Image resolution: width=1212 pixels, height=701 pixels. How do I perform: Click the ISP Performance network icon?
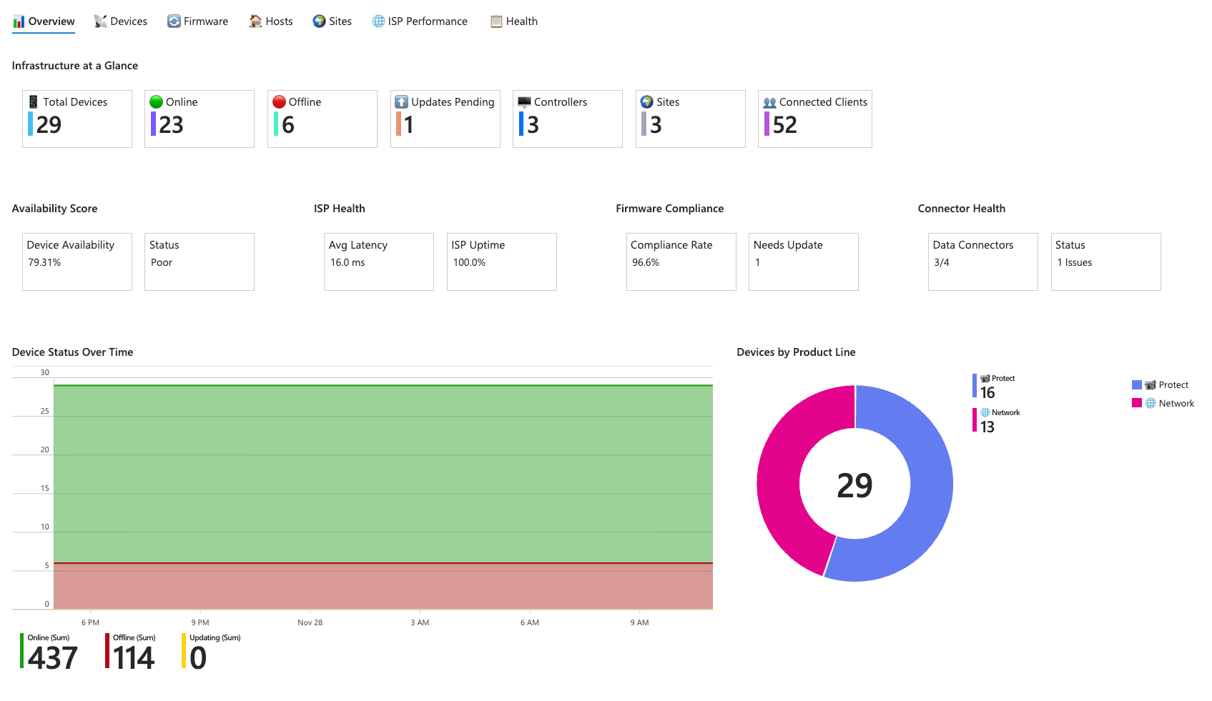click(x=378, y=21)
